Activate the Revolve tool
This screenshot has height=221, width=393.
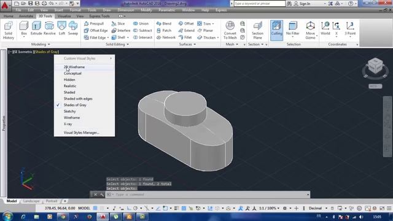49,28
